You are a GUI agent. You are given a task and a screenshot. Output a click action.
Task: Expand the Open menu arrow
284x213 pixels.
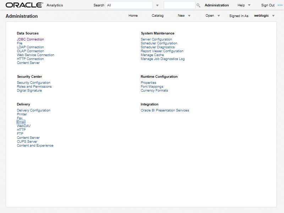219,16
